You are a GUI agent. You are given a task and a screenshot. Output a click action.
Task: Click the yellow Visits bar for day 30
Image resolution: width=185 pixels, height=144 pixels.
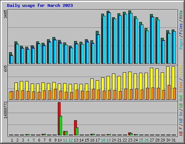[167, 83]
